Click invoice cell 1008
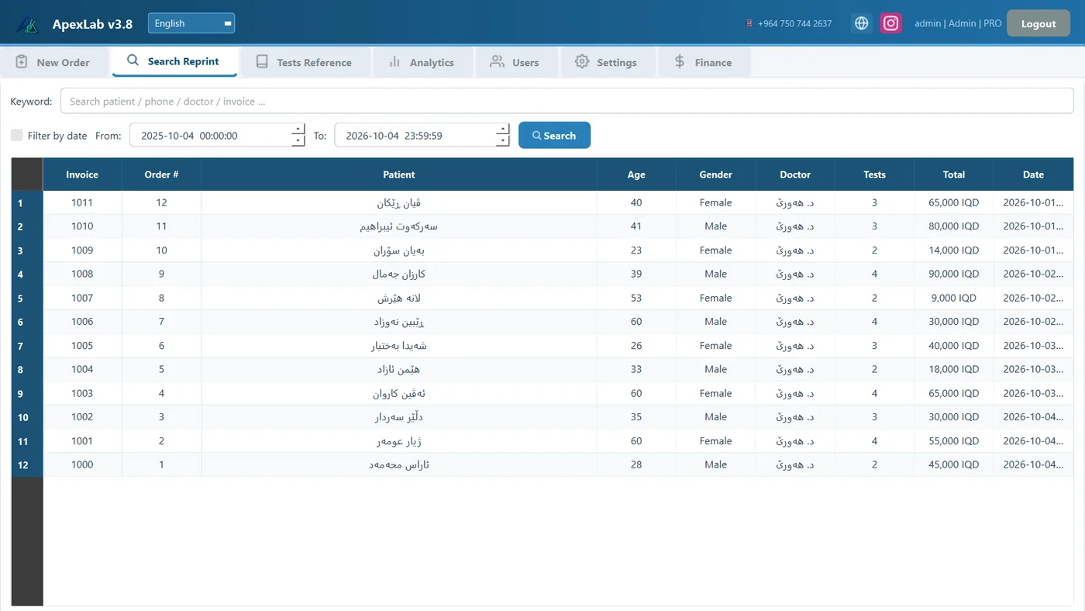The width and height of the screenshot is (1085, 611). 82,274
